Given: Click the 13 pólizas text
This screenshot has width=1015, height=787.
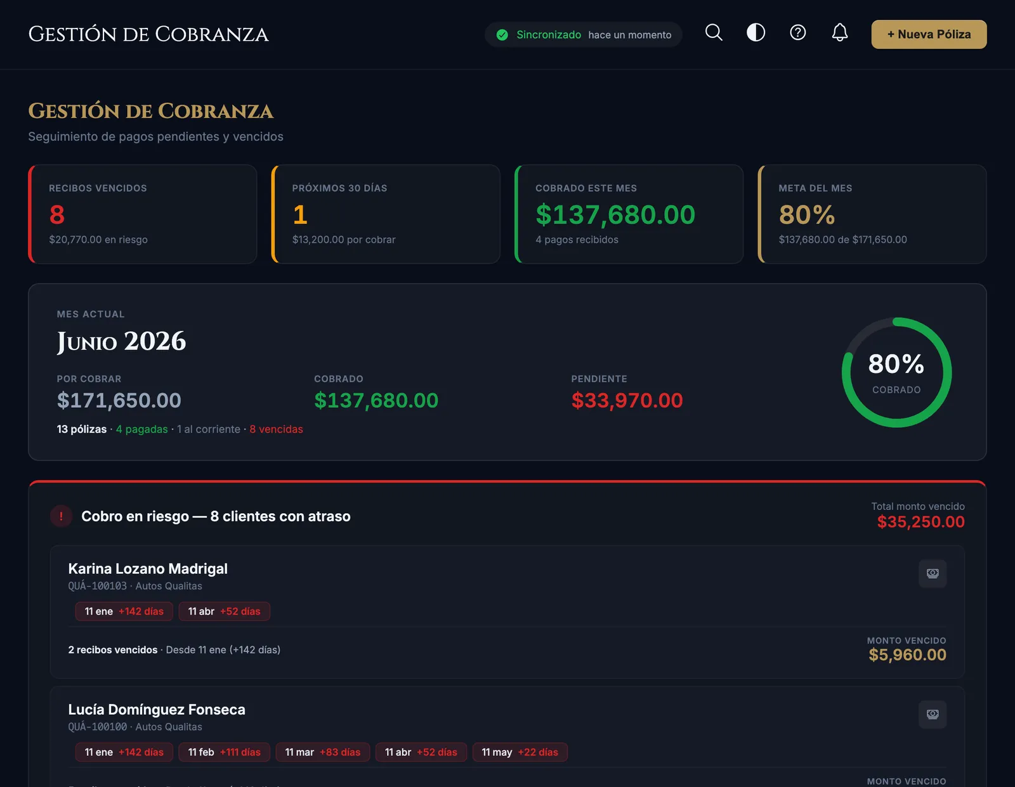Looking at the screenshot, I should click(x=82, y=429).
